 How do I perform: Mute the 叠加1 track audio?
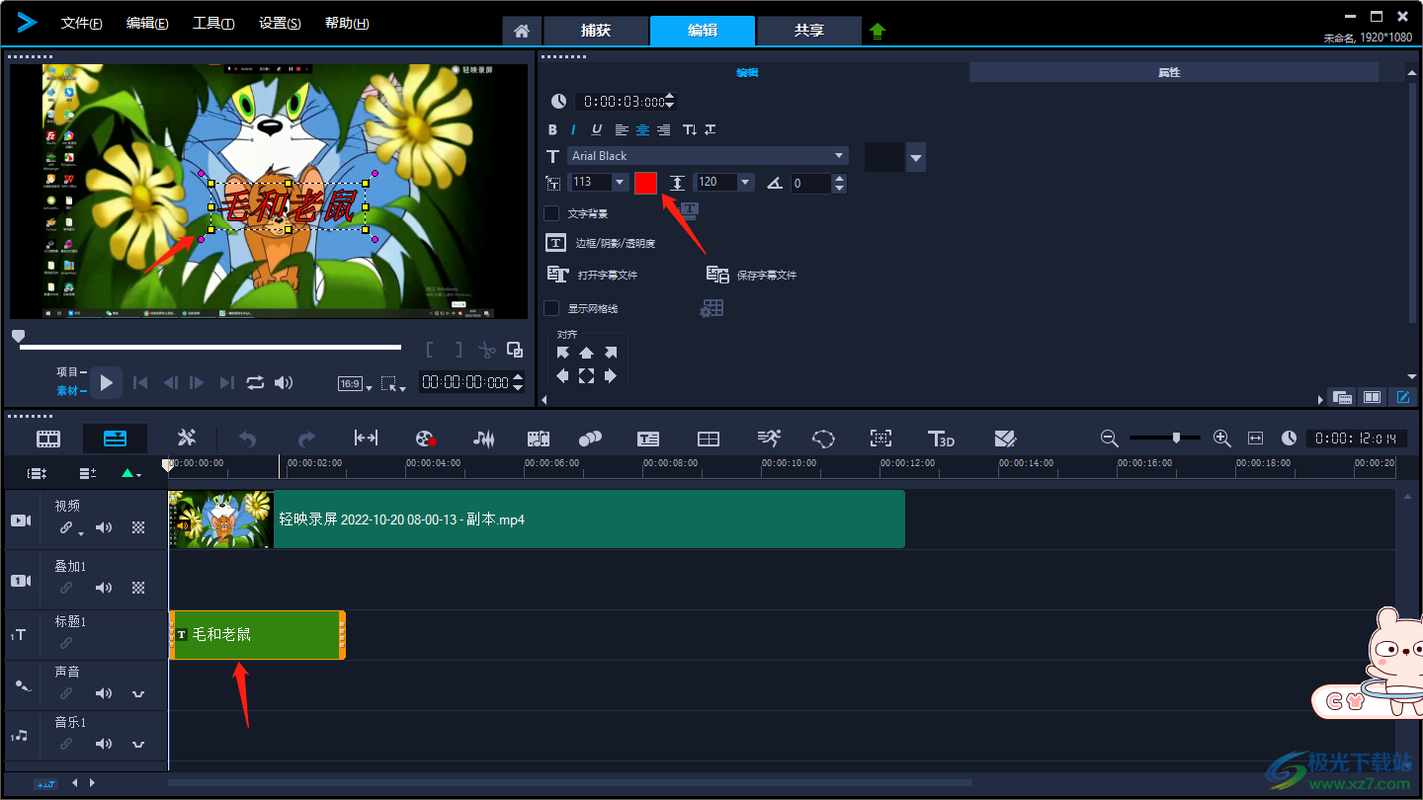[x=104, y=588]
